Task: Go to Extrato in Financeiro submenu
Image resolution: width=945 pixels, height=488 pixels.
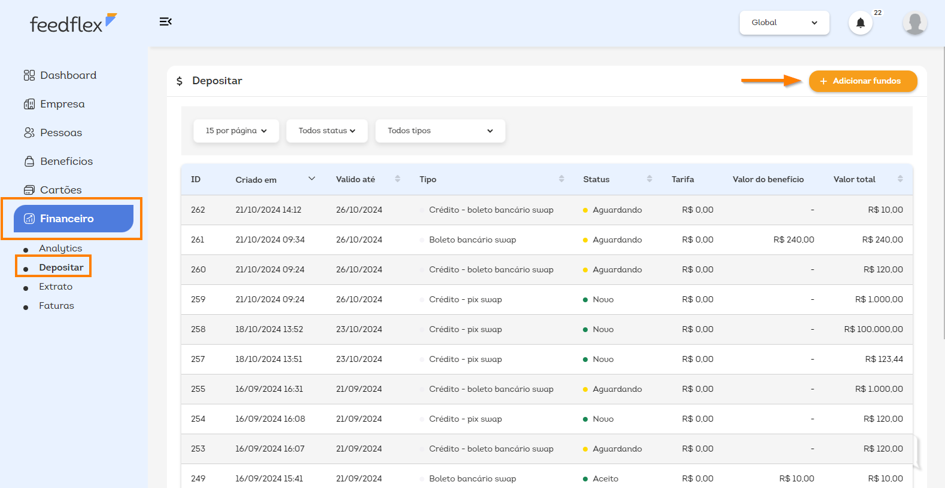Action: click(x=56, y=287)
